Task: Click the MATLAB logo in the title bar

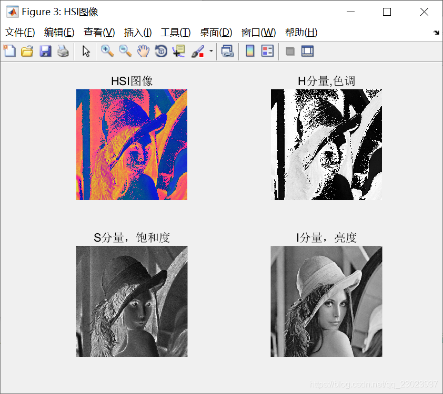Action: click(13, 12)
